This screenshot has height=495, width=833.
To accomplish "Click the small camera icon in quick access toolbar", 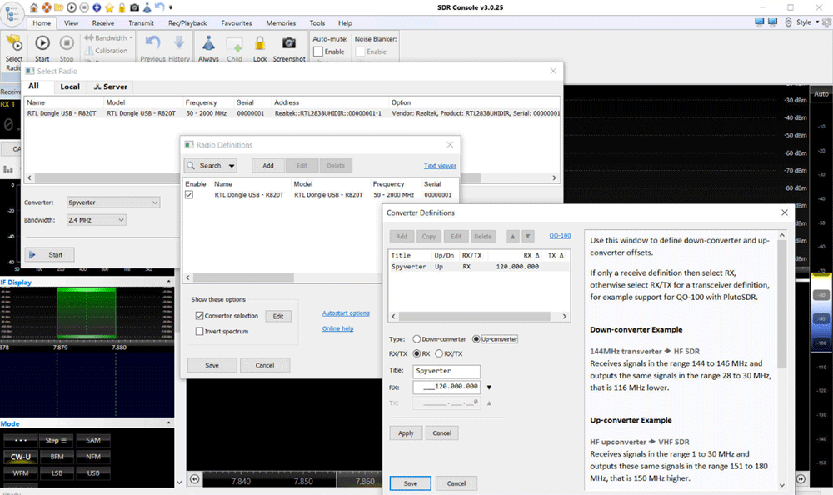I will point(134,7).
